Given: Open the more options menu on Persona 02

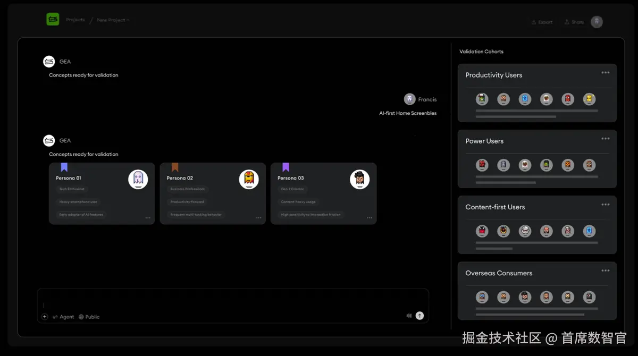Looking at the screenshot, I should click(259, 218).
